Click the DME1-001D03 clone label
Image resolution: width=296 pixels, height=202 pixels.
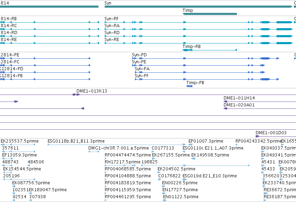[271, 133]
